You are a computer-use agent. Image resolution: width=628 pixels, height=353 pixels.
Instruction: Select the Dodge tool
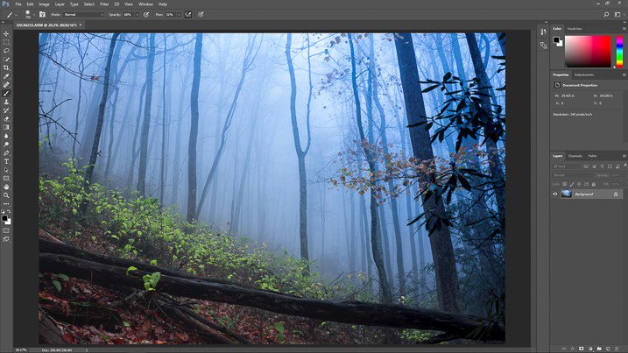[x=6, y=145]
